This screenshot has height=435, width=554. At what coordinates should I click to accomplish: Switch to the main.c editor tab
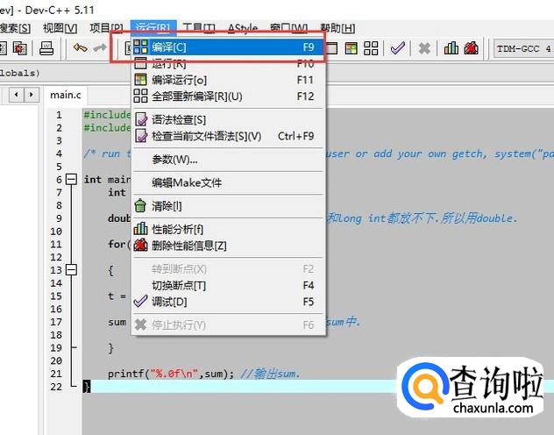[x=65, y=94]
